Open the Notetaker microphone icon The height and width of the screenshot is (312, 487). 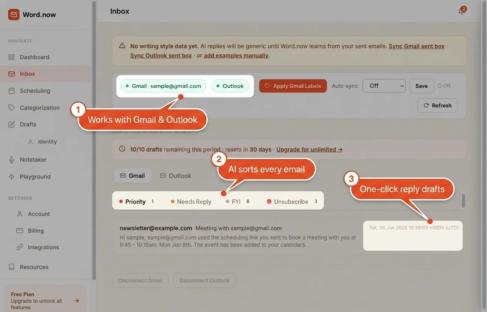pos(12,160)
